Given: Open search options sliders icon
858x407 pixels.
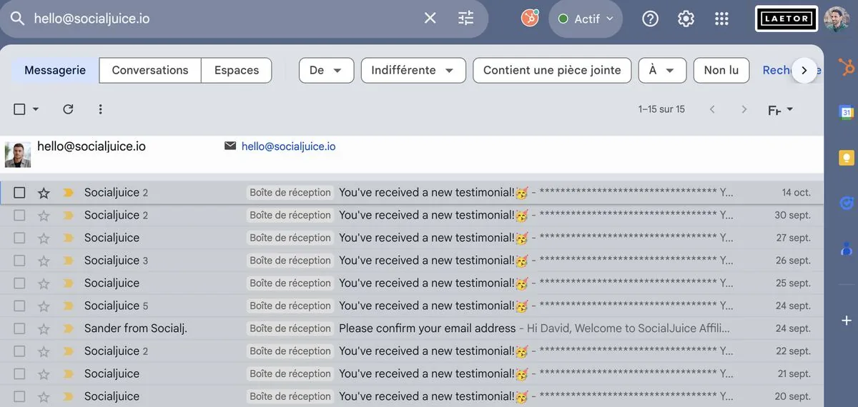Looking at the screenshot, I should click(466, 19).
